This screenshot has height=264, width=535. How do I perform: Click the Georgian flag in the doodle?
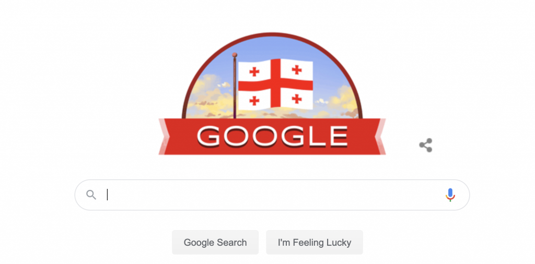pos(275,85)
